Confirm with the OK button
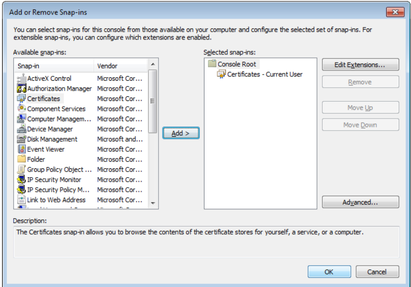Viewport: 411px width, 287px height. click(x=329, y=271)
